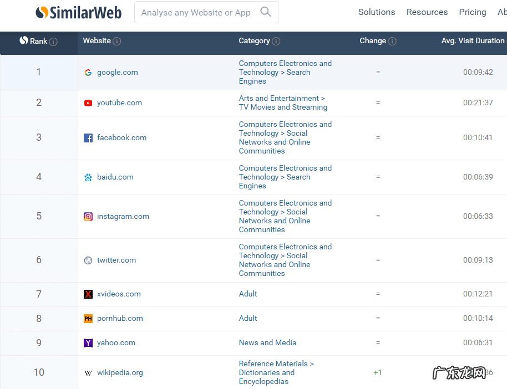Open the twitter.com website link

coord(116,260)
